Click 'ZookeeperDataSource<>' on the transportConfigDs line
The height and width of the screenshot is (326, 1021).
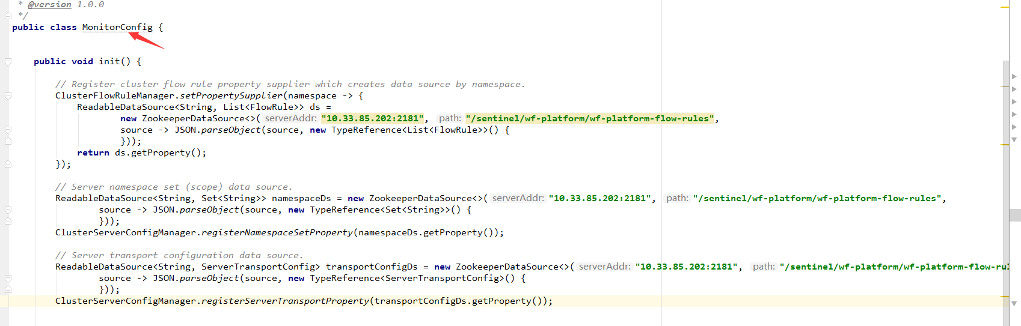click(512, 267)
